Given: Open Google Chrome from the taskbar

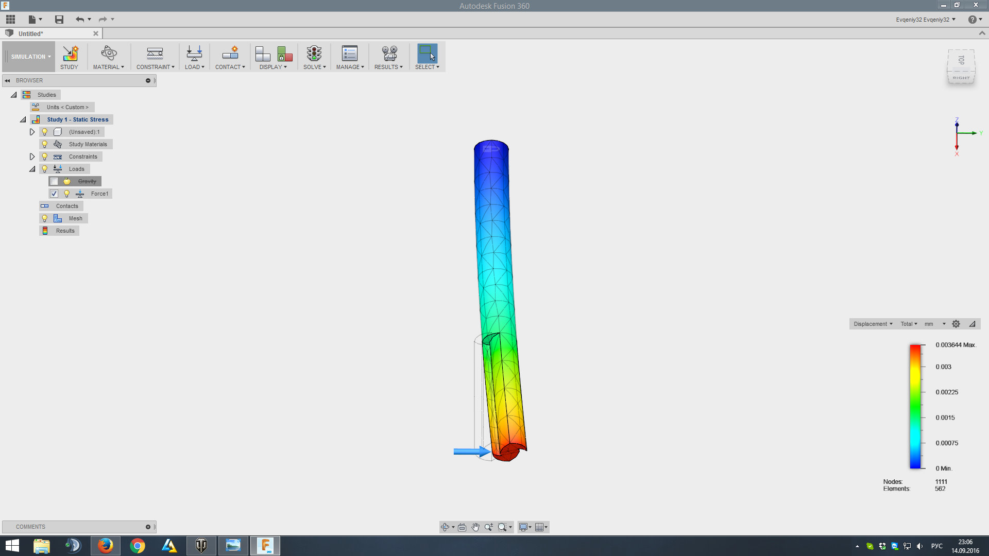Looking at the screenshot, I should [x=138, y=545].
